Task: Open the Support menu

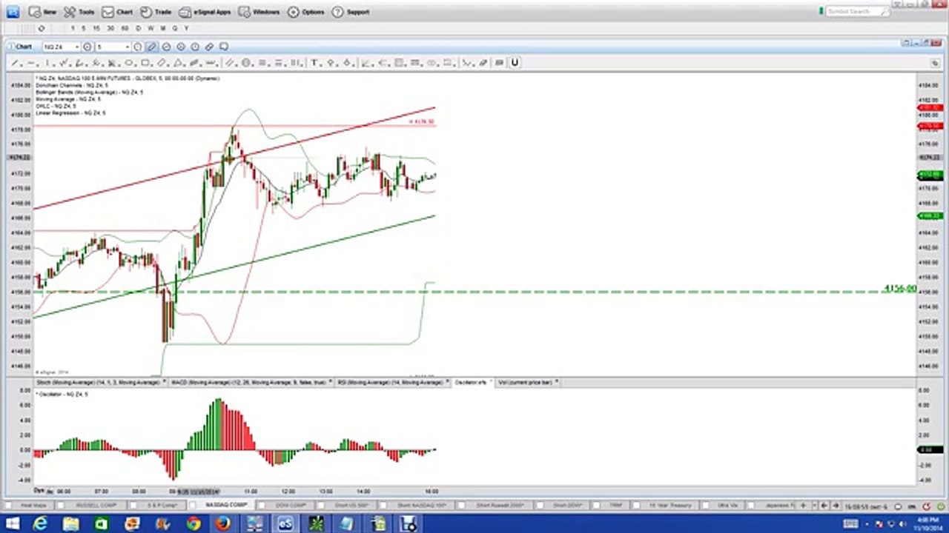Action: click(351, 12)
